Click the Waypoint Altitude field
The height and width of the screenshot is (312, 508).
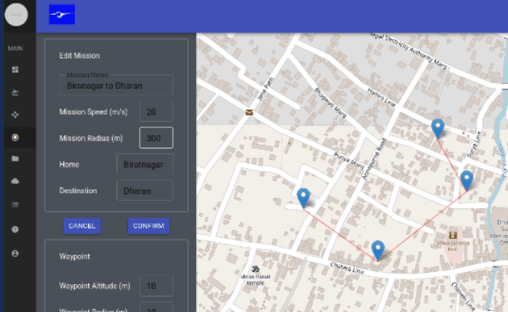pos(156,286)
